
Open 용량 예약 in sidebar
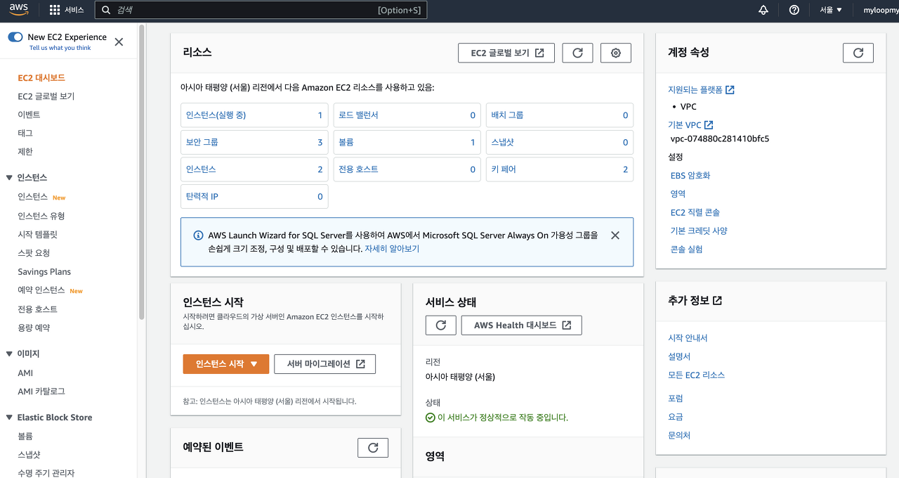34,328
